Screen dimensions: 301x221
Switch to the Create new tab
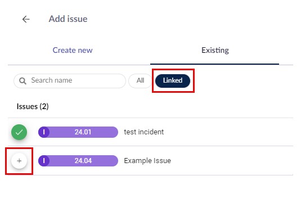tap(73, 50)
